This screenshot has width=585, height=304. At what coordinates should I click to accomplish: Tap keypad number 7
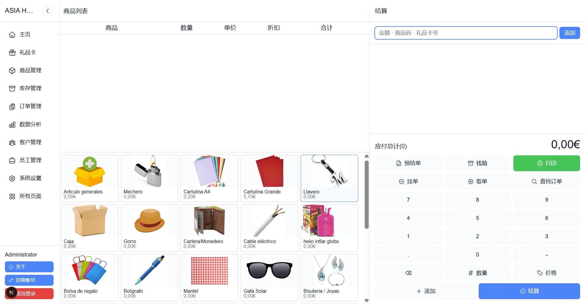pos(408,200)
